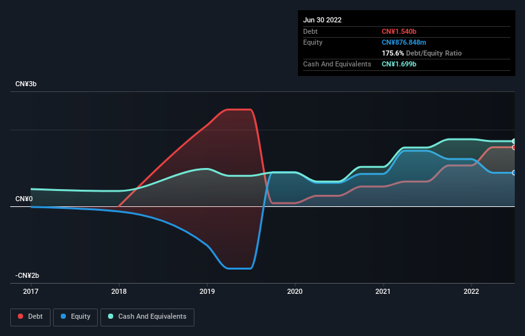
Task: Click the Equity label in tooltip
Action: (x=313, y=42)
